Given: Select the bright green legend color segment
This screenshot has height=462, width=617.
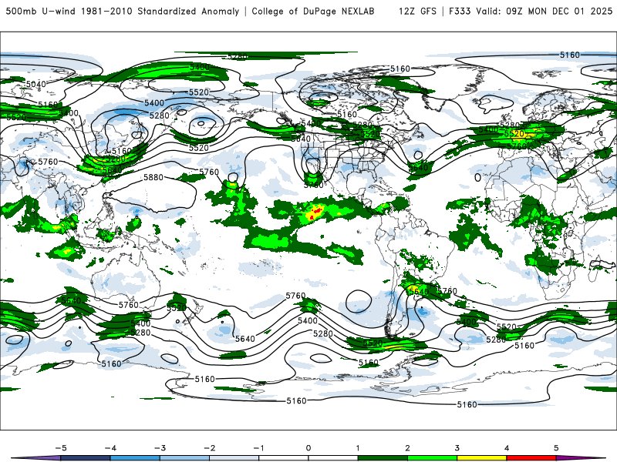Looking at the screenshot, I should coord(432,458).
